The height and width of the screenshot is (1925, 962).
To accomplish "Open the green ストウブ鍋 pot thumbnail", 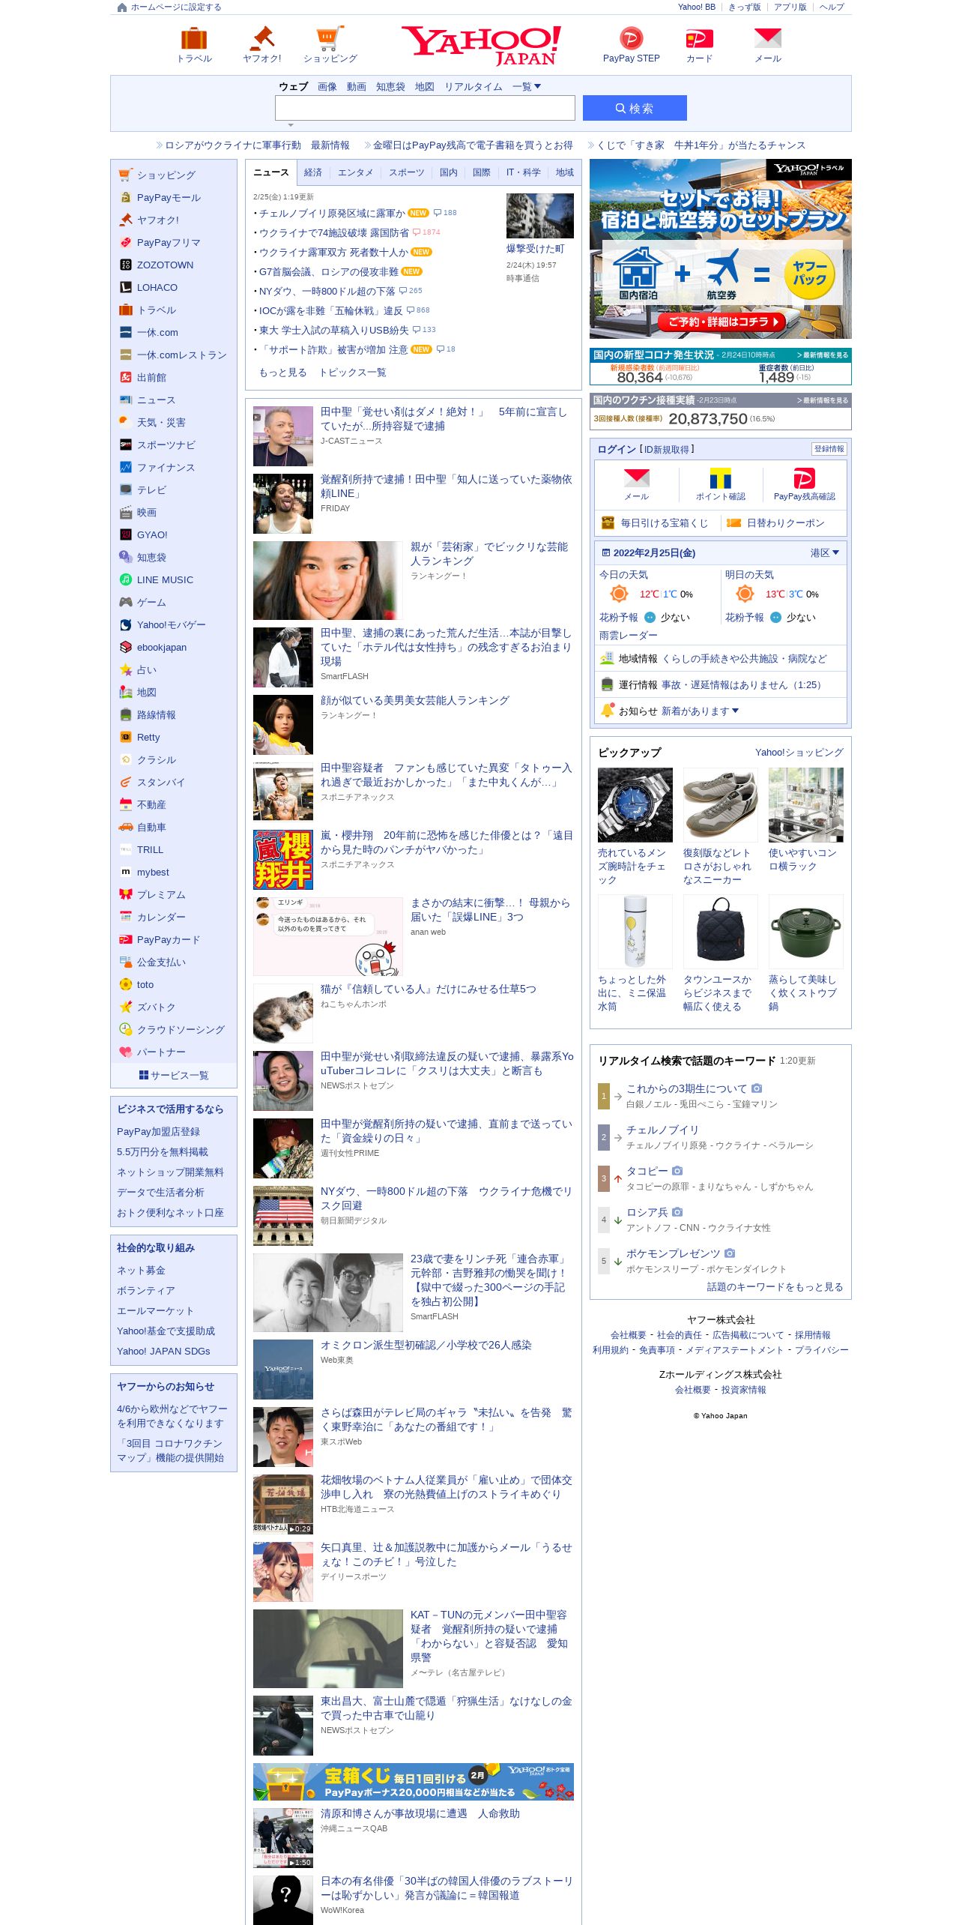I will tap(805, 932).
